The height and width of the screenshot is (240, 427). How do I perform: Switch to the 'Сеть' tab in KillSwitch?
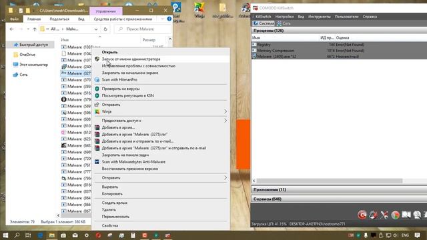[284, 23]
